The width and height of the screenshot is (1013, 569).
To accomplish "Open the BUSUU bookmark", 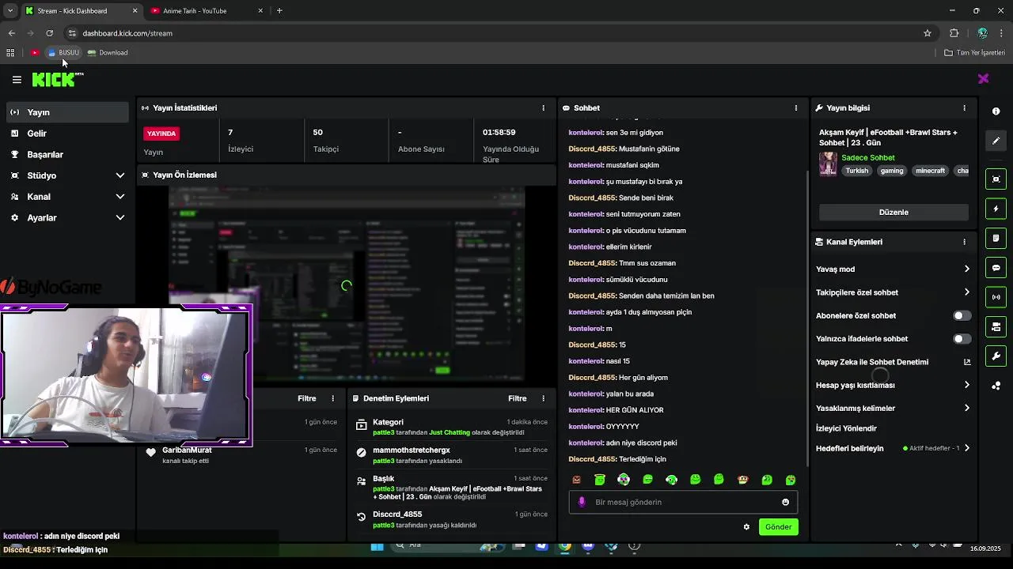I will pyautogui.click(x=63, y=53).
